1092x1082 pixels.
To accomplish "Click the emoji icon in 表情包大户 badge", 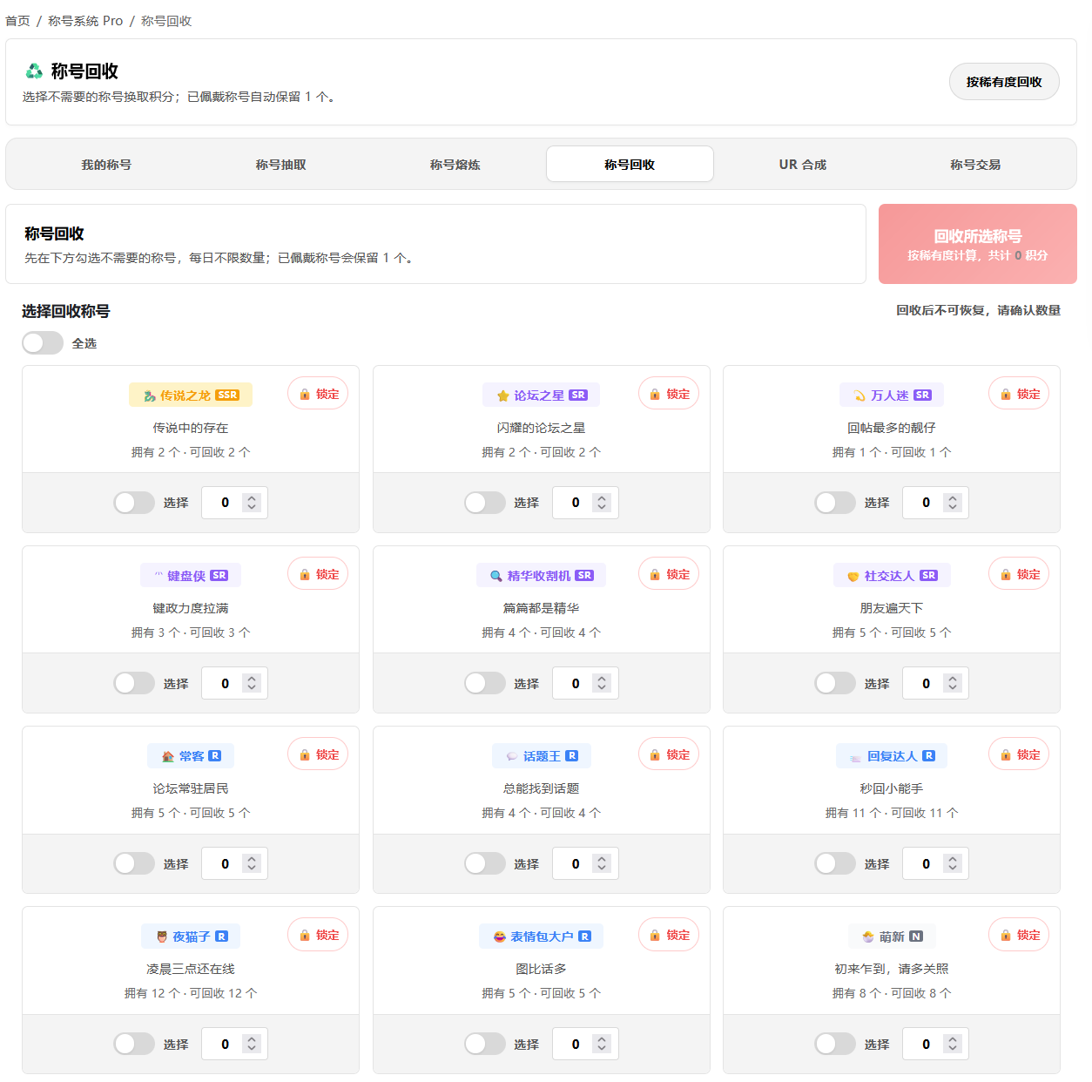I will click(500, 937).
